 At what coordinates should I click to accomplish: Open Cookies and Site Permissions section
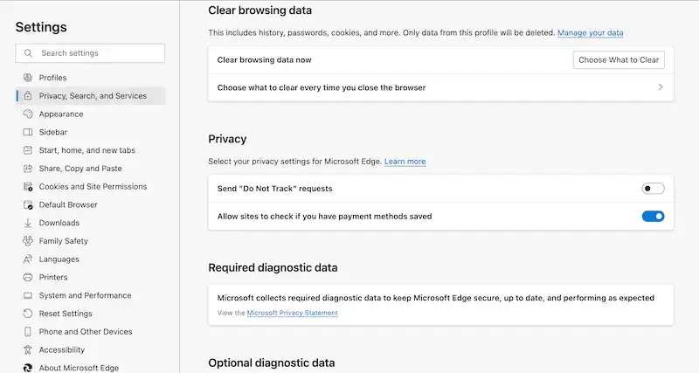pos(93,187)
